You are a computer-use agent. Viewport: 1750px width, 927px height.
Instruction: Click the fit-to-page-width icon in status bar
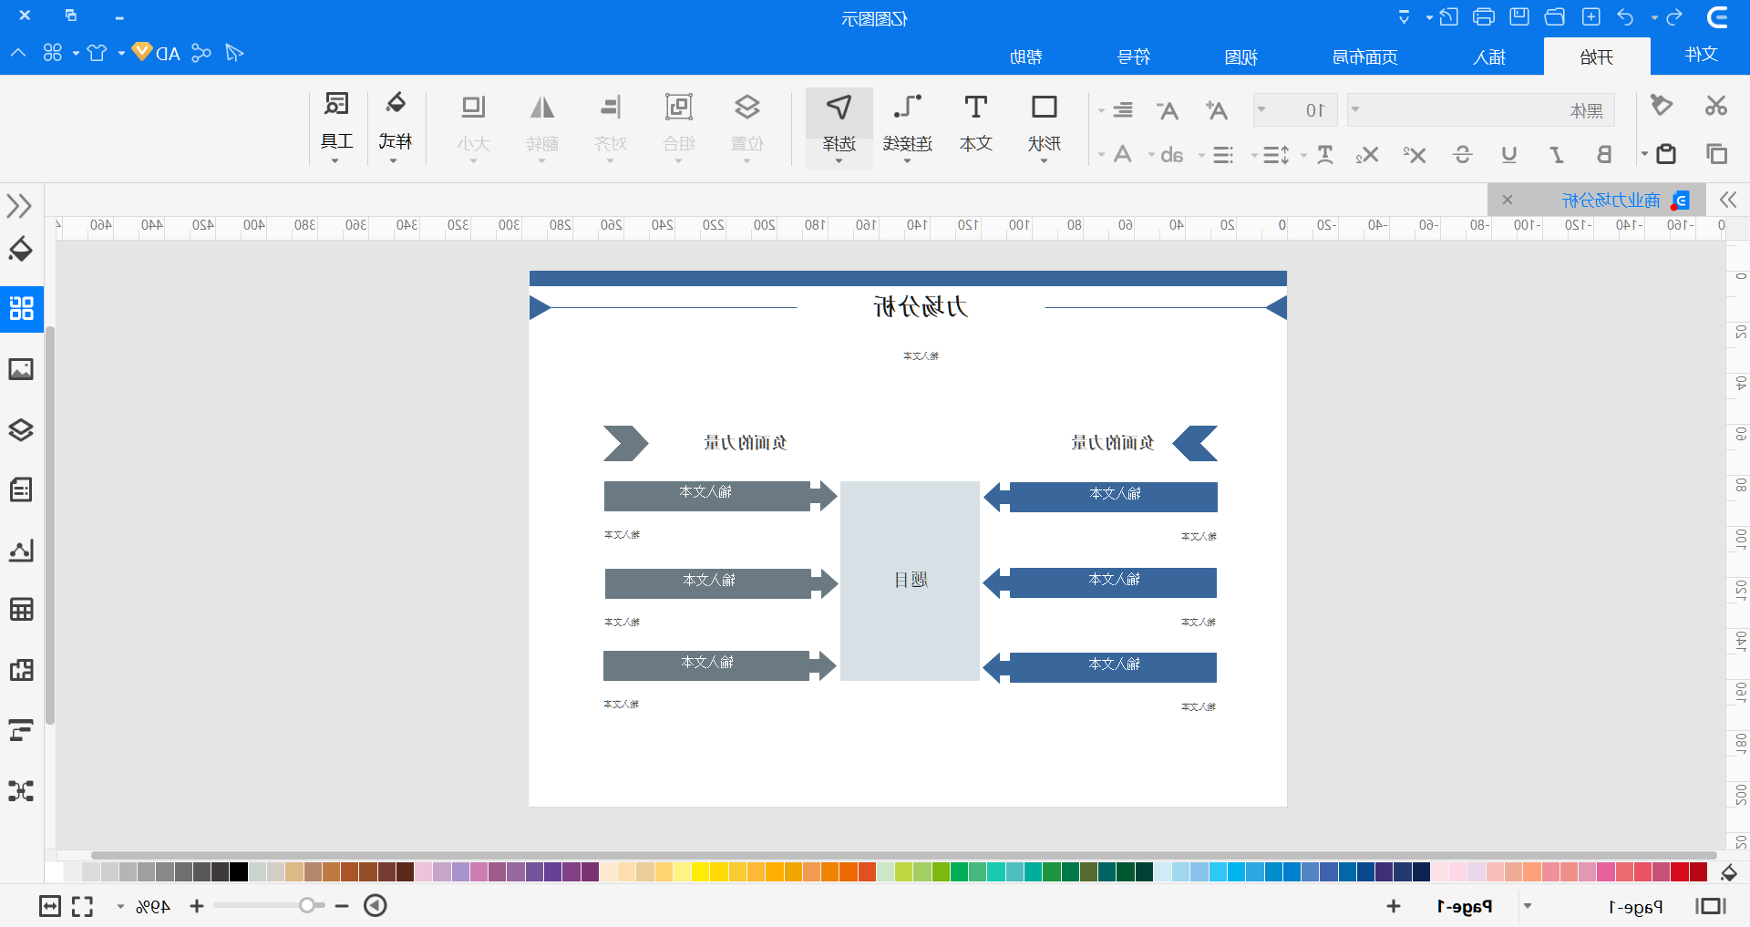(50, 906)
